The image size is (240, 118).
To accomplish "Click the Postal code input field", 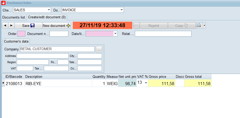I will click(63, 62).
